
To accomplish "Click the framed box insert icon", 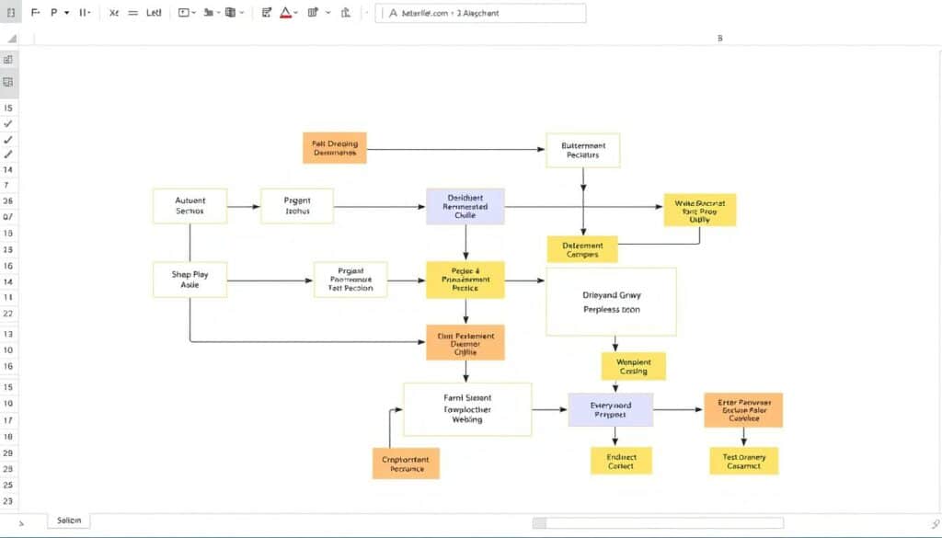I will pos(184,12).
